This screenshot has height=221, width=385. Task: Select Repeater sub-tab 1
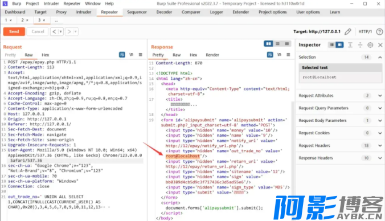point(8,20)
